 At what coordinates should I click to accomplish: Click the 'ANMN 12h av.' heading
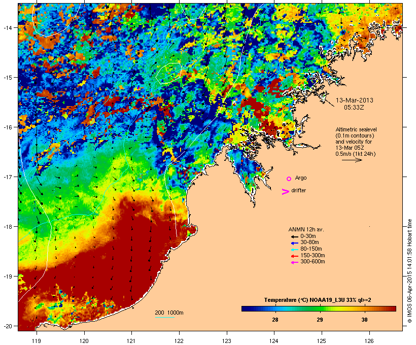click(x=306, y=229)
